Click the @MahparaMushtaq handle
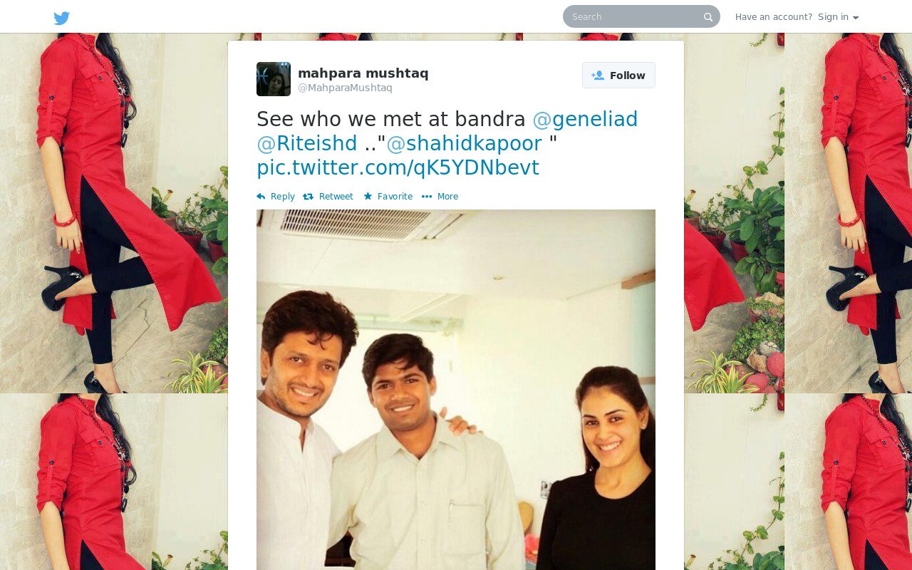This screenshot has width=912, height=570. [x=345, y=88]
